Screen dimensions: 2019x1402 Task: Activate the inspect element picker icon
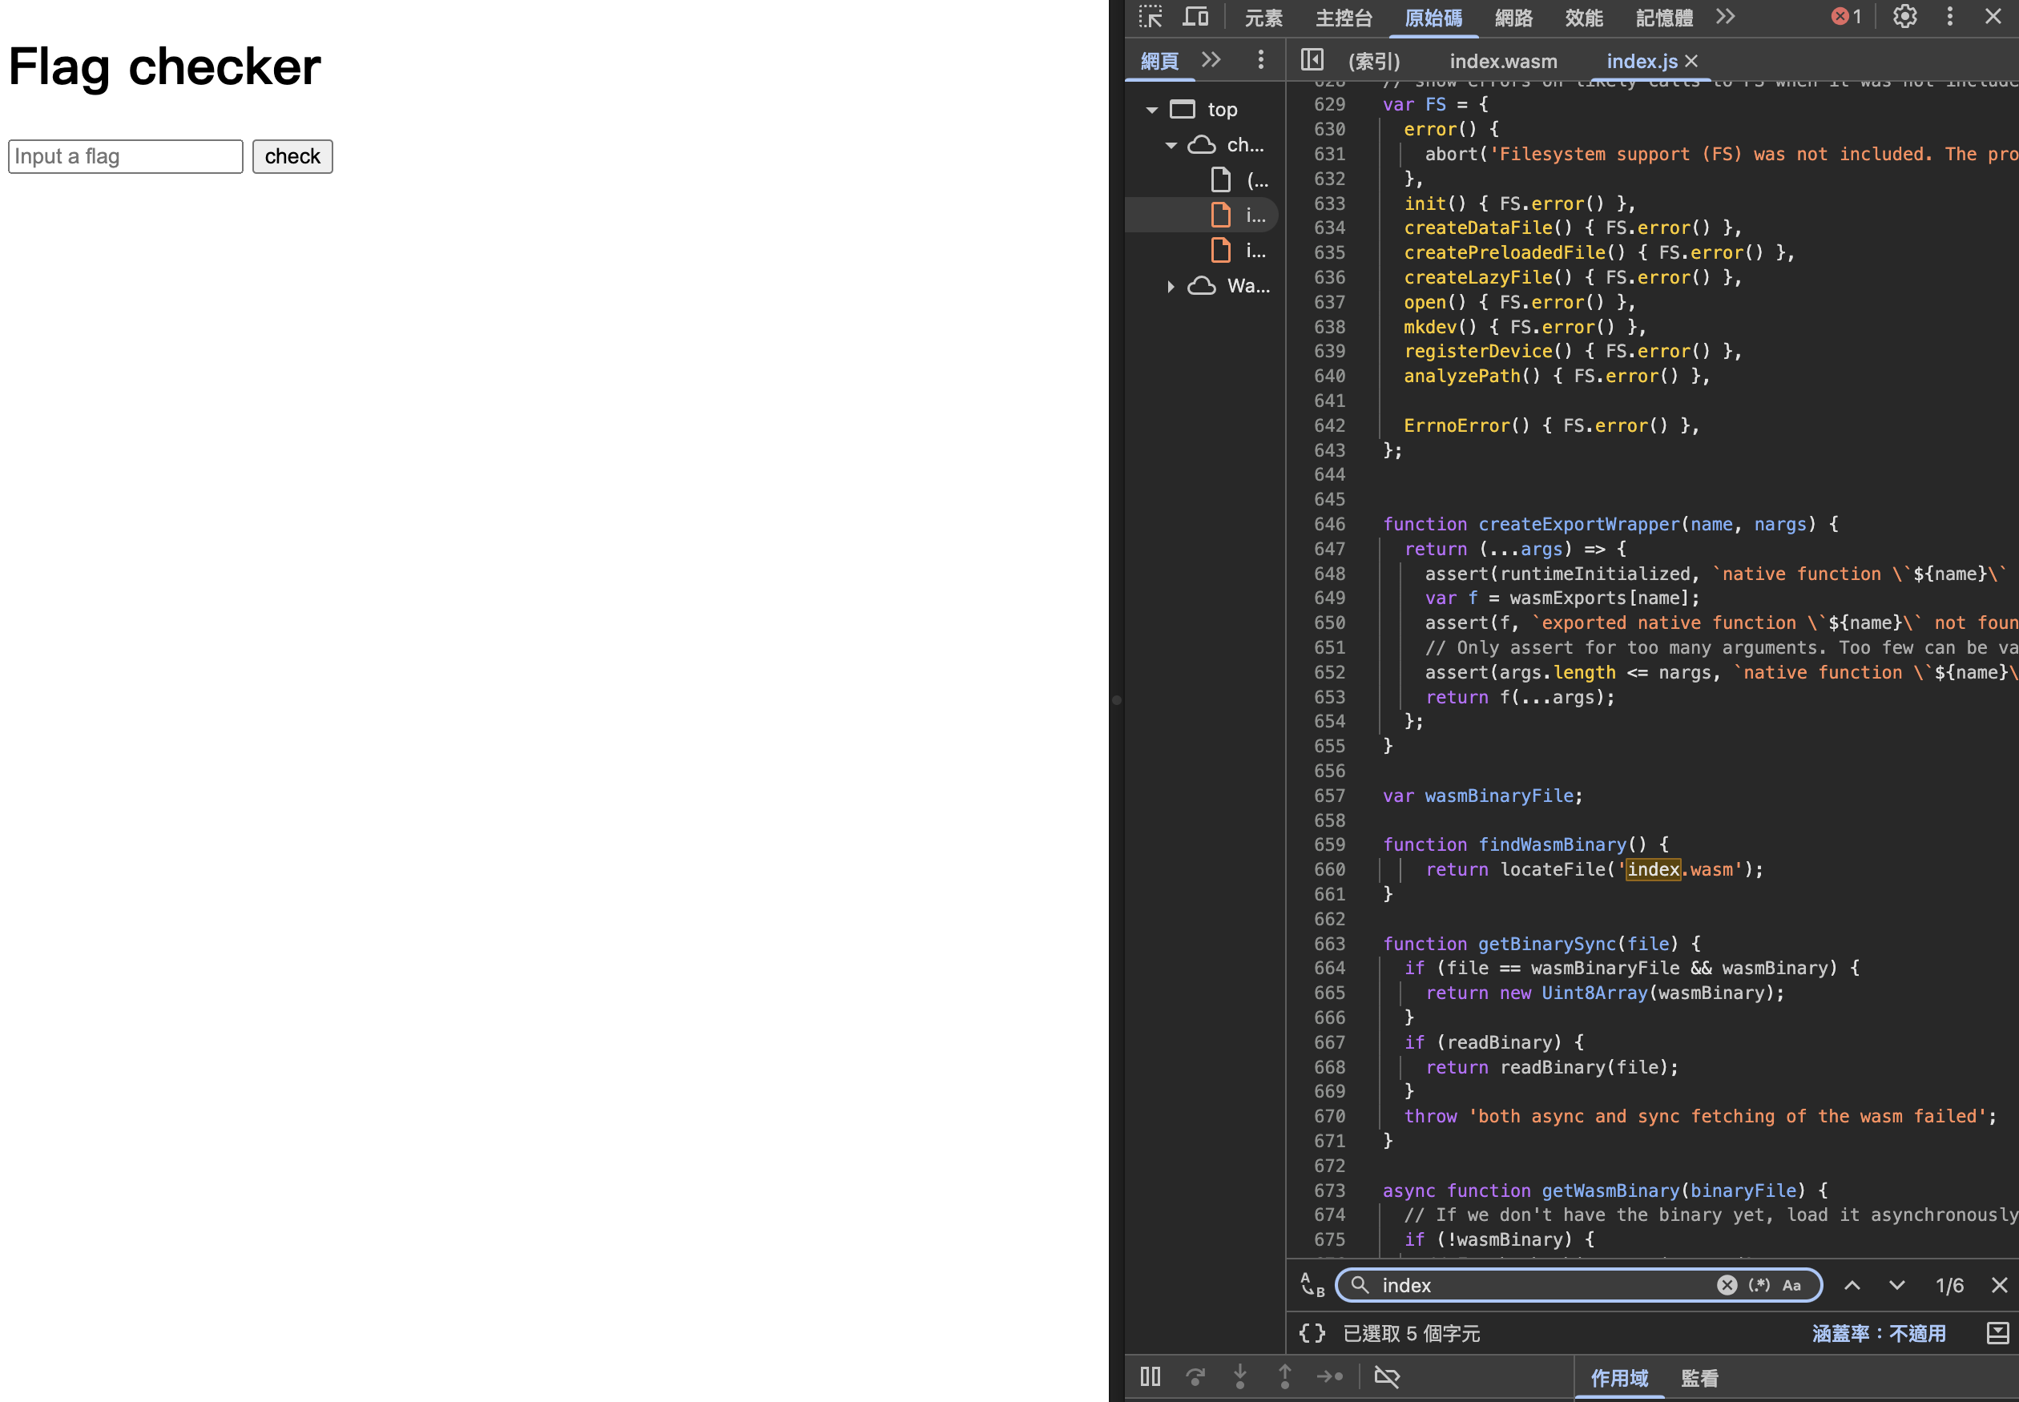(1150, 17)
